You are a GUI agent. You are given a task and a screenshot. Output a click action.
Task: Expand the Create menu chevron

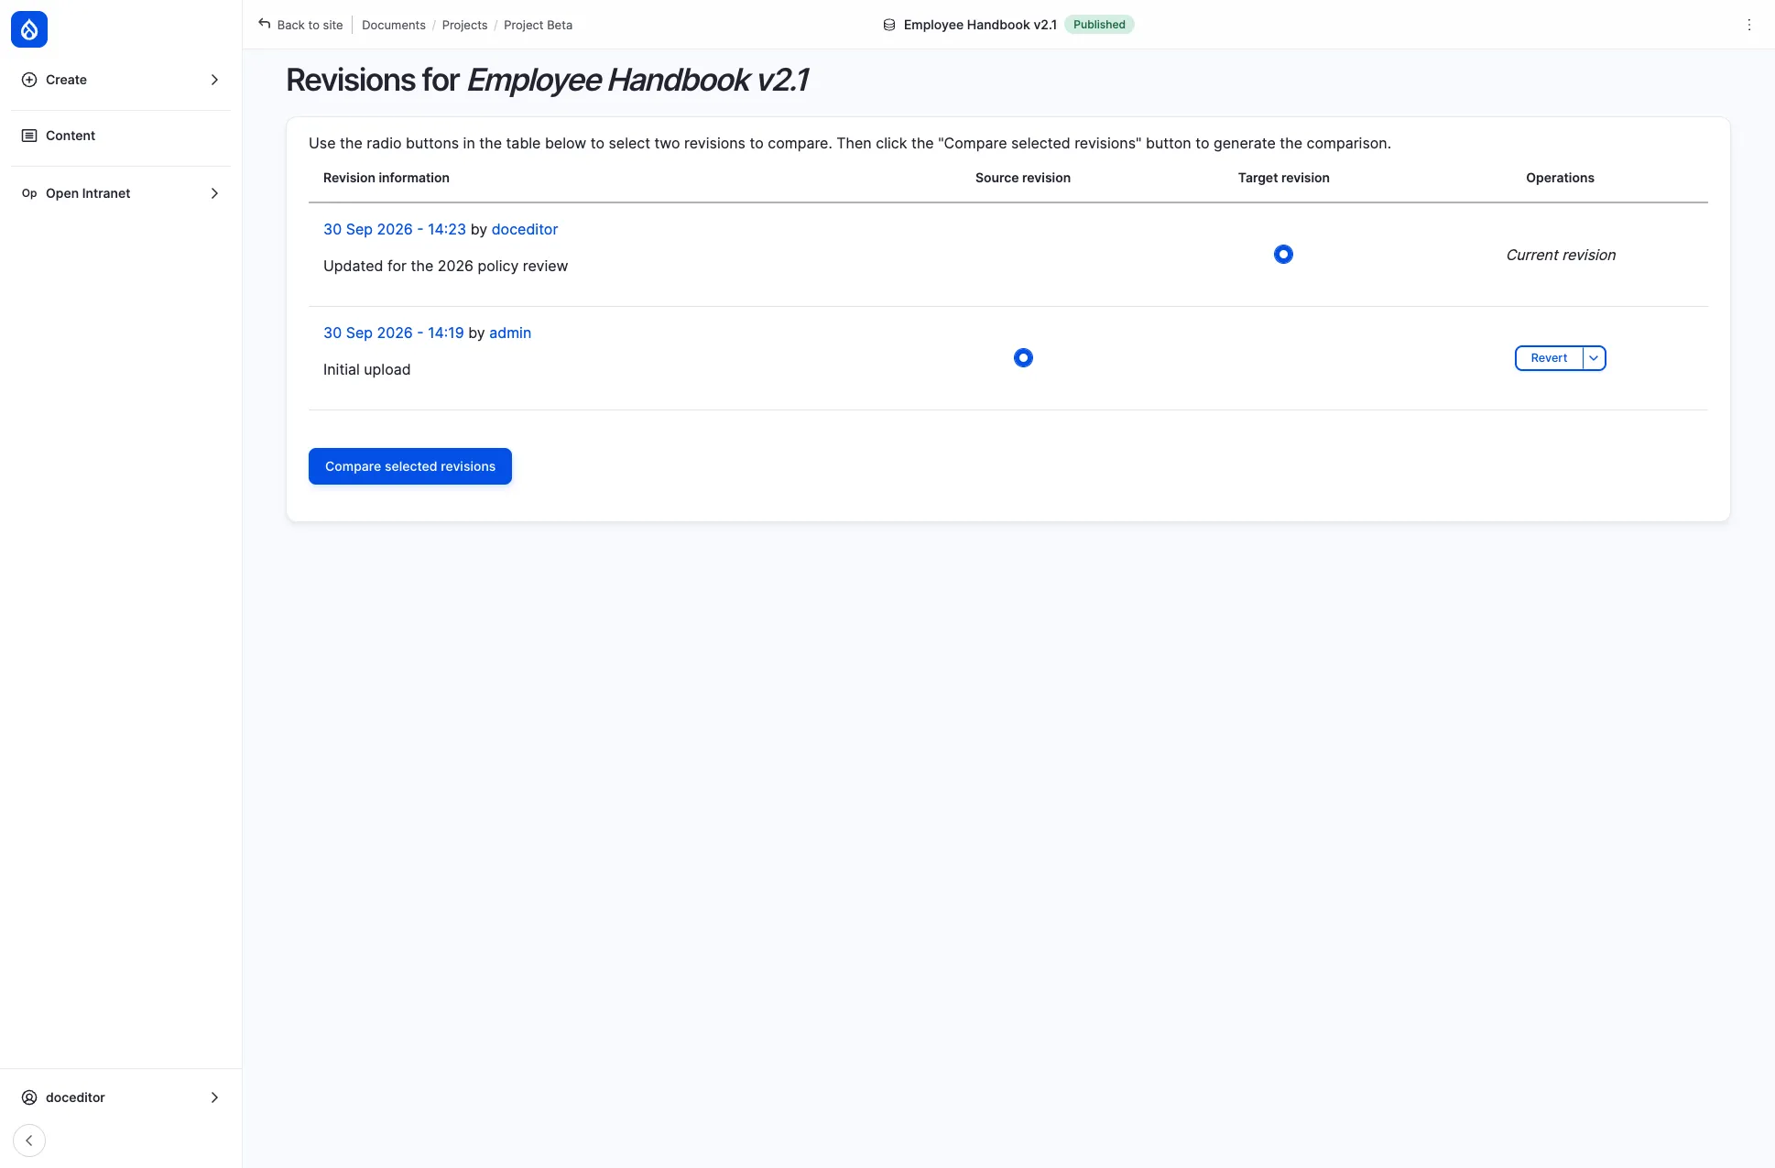click(214, 80)
